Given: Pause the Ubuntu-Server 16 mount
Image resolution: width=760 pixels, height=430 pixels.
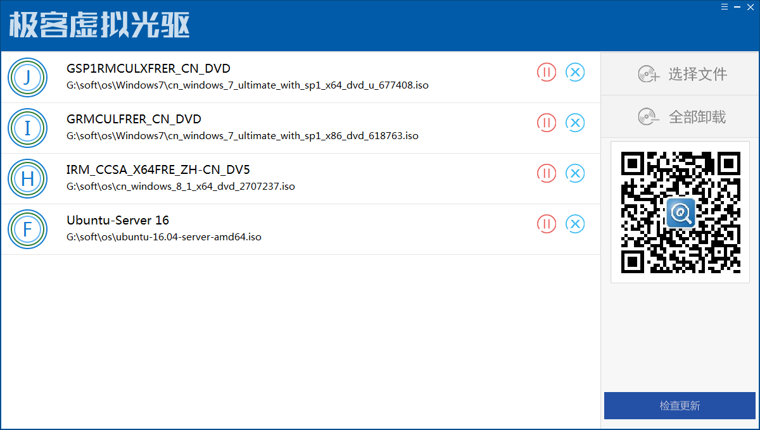Looking at the screenshot, I should coord(547,224).
